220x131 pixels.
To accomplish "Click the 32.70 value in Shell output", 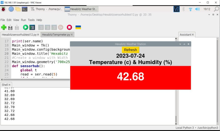I will click(9, 107).
